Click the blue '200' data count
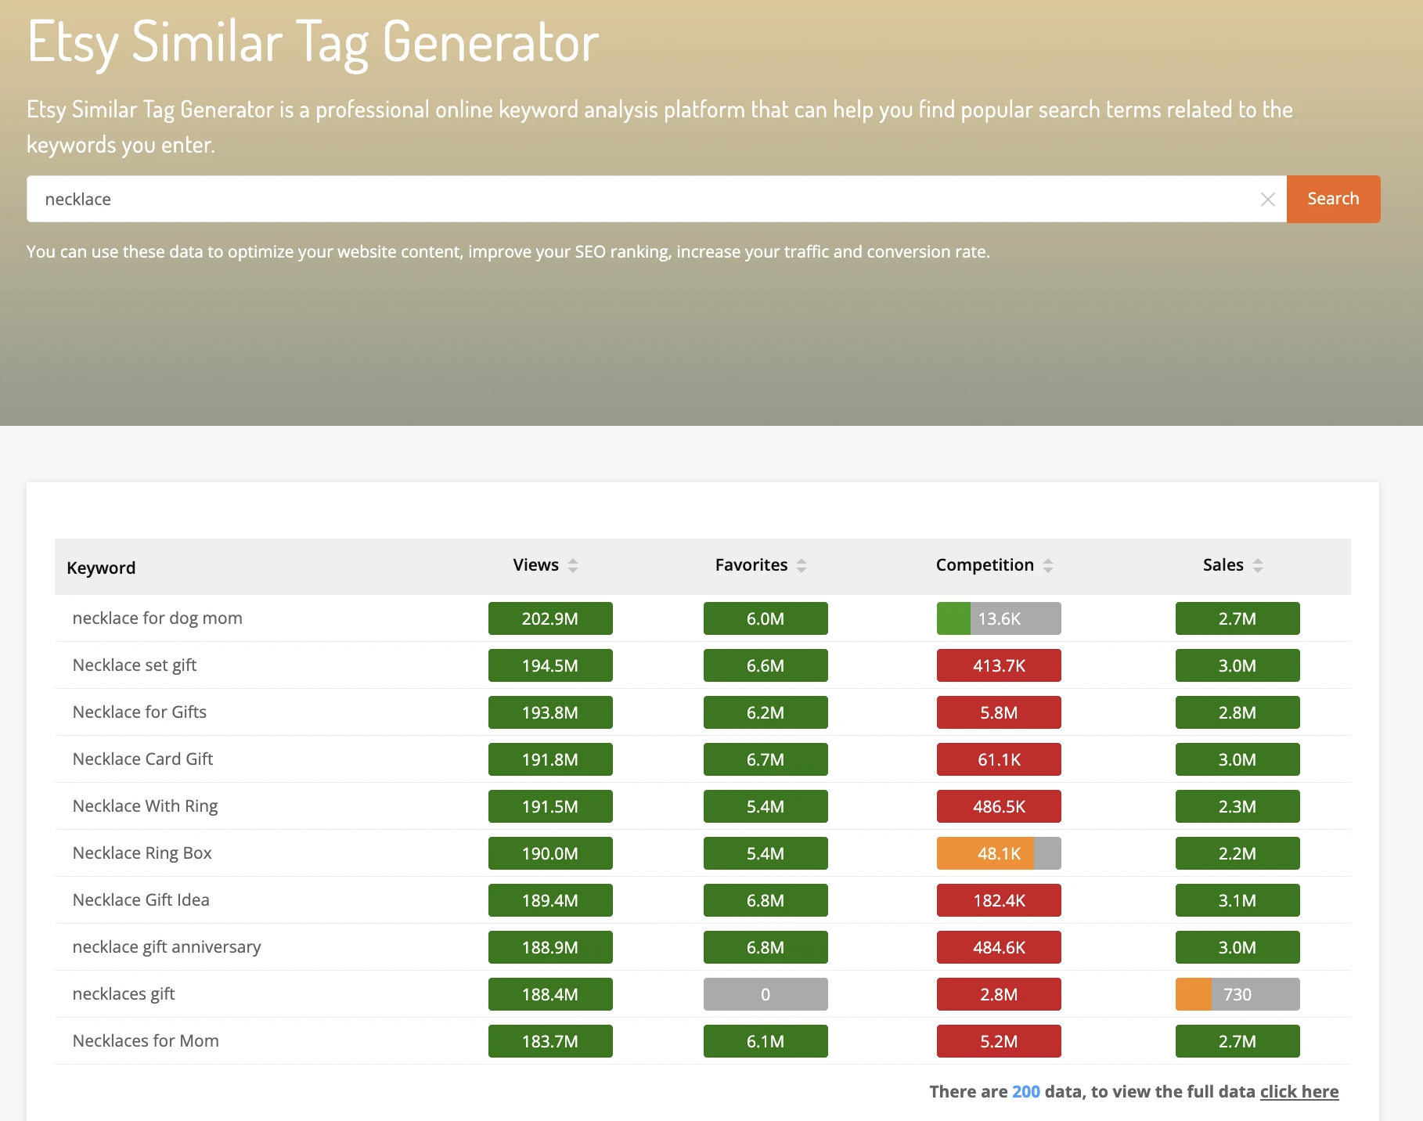Screen dimensions: 1423x1121 [x=1025, y=1091]
